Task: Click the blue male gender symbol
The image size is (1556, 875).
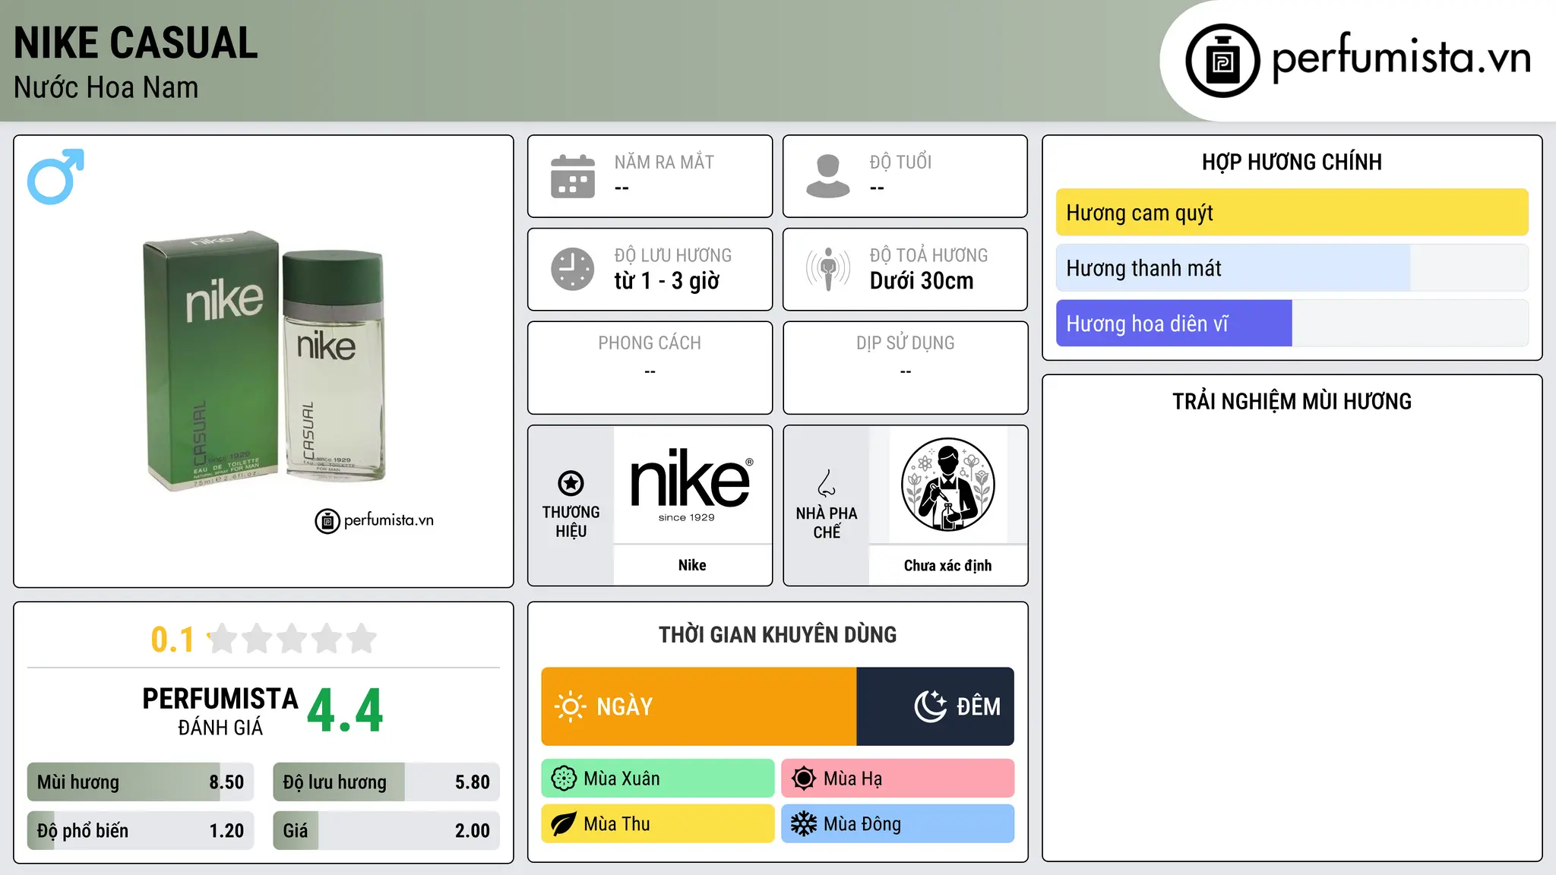Action: point(55,176)
